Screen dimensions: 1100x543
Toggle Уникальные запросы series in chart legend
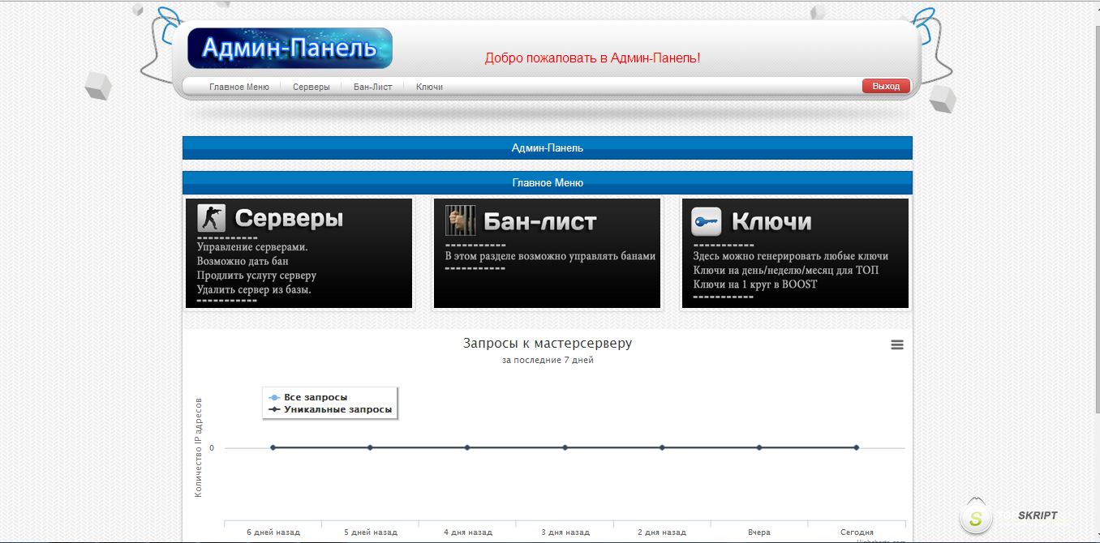(331, 409)
